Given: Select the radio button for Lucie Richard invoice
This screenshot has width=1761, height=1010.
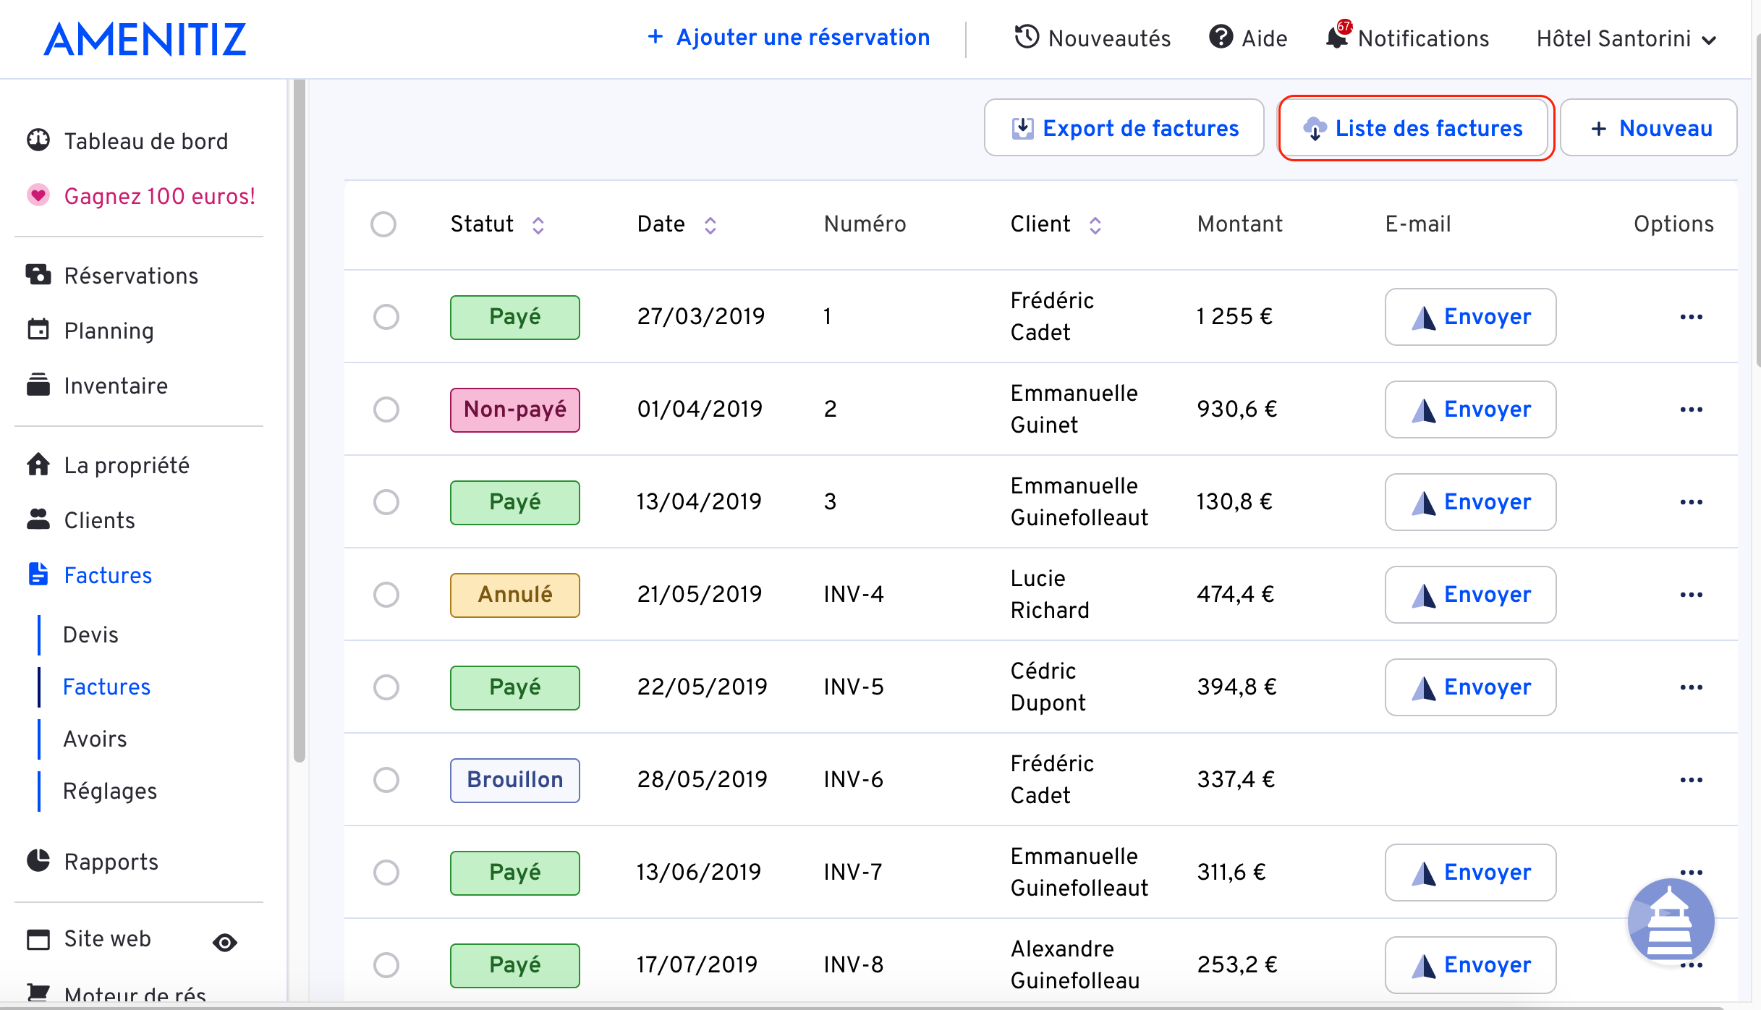Looking at the screenshot, I should (386, 594).
